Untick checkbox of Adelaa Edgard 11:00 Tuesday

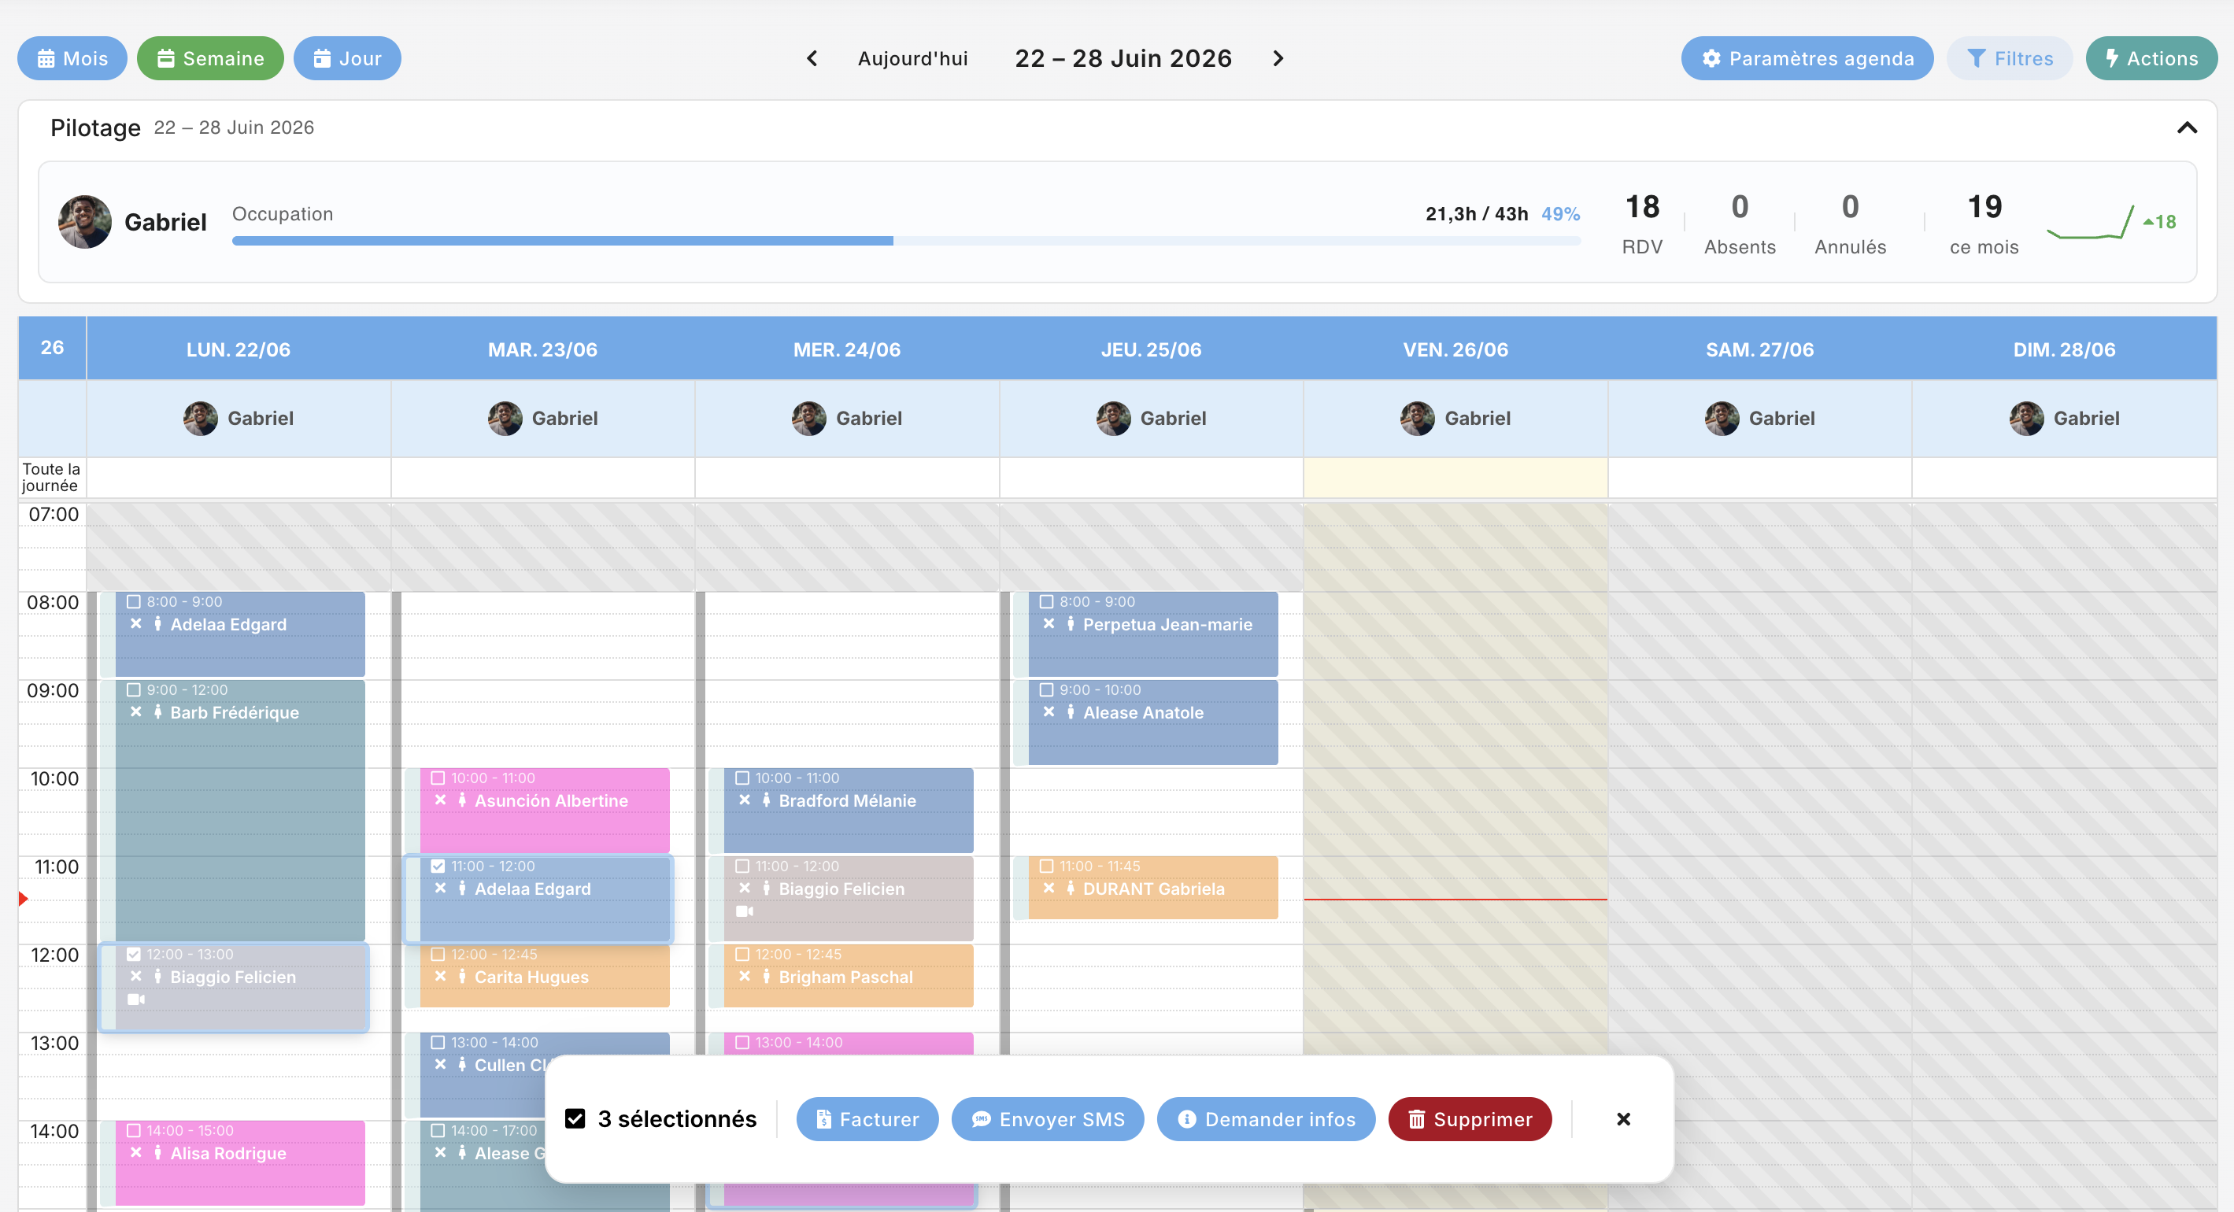point(438,866)
